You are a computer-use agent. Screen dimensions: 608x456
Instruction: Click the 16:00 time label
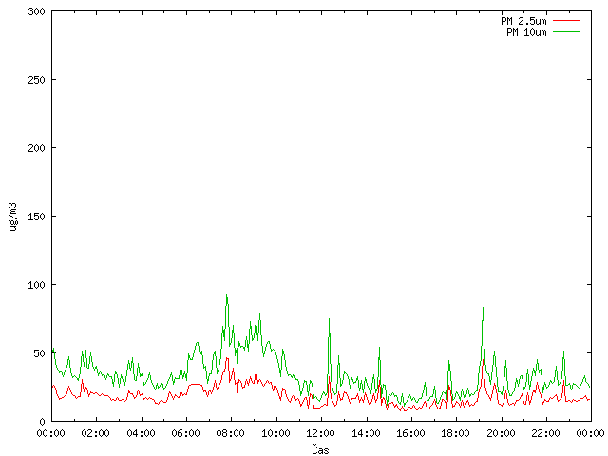(410, 433)
